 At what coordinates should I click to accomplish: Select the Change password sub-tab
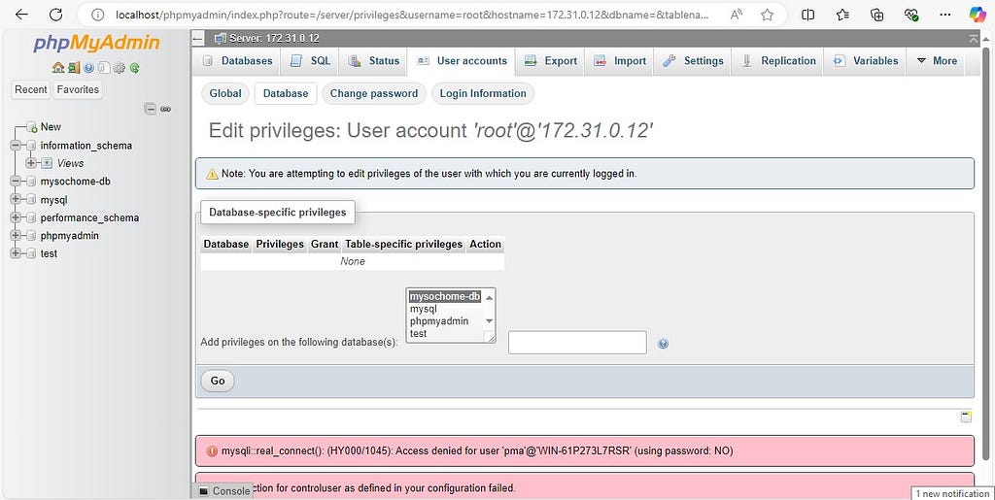tap(374, 94)
